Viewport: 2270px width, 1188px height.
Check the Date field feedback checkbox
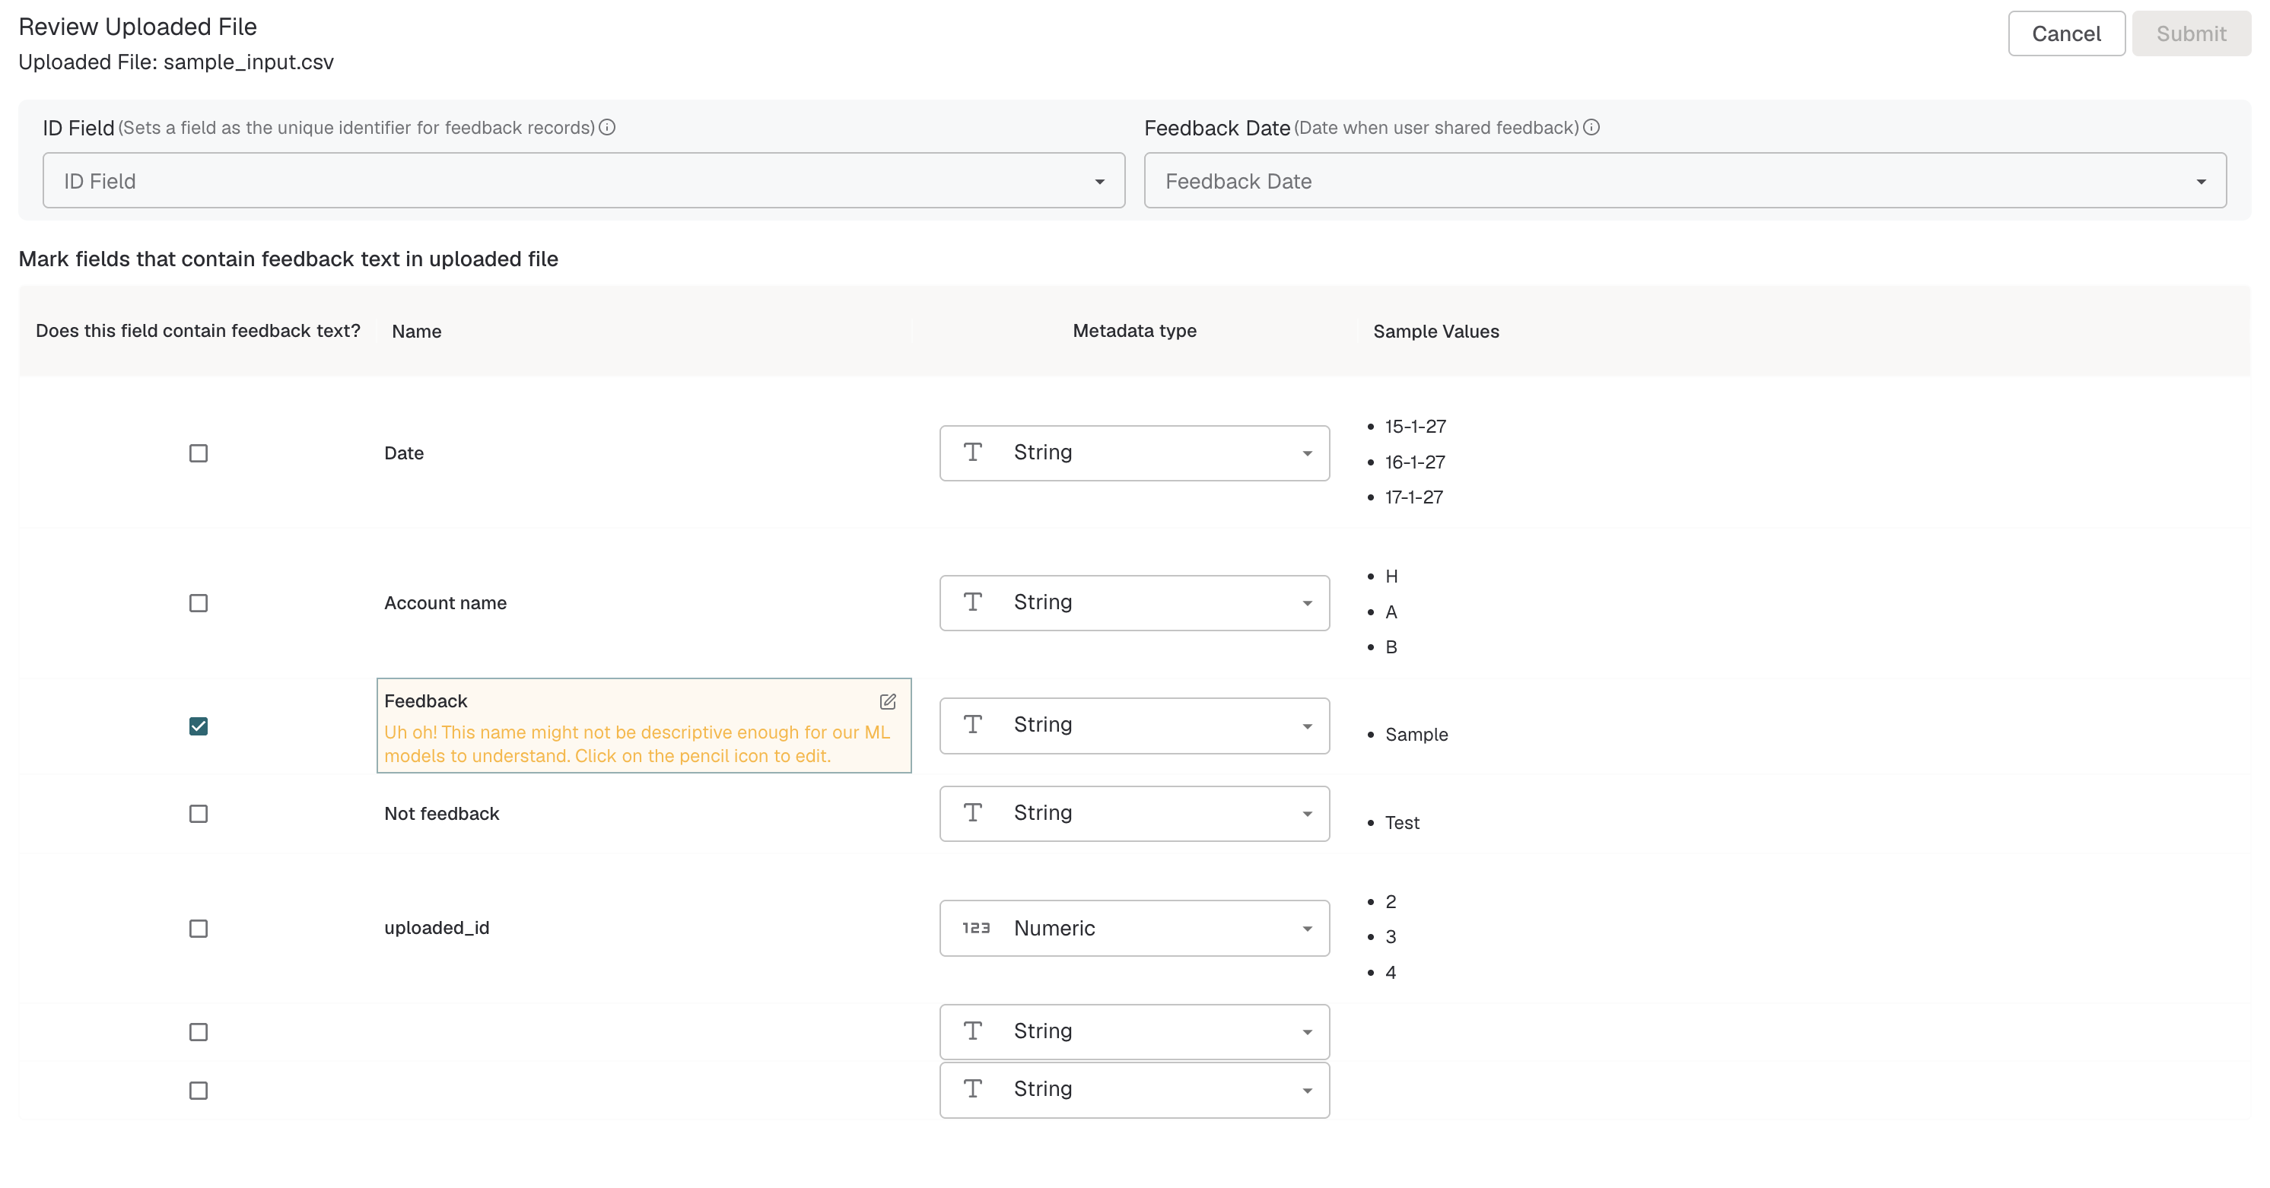tap(199, 453)
